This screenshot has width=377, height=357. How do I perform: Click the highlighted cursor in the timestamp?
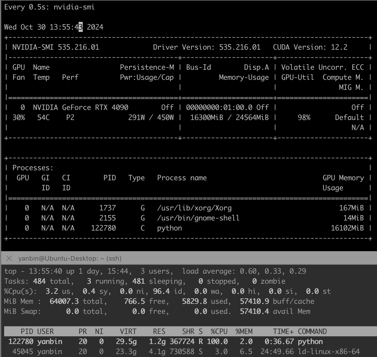[81, 27]
